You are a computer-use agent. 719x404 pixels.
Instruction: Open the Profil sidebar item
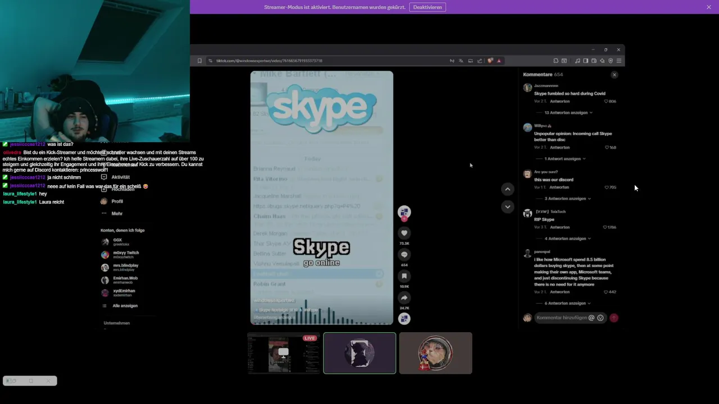[x=112, y=201]
